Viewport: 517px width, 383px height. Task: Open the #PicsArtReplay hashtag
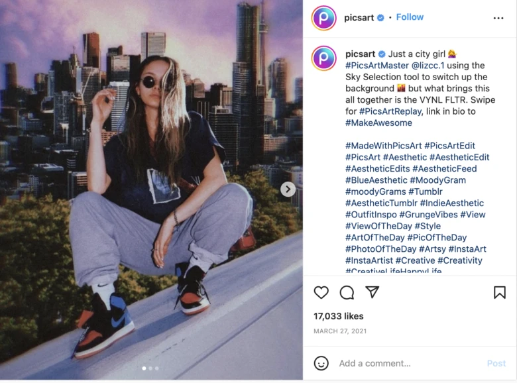tap(390, 111)
